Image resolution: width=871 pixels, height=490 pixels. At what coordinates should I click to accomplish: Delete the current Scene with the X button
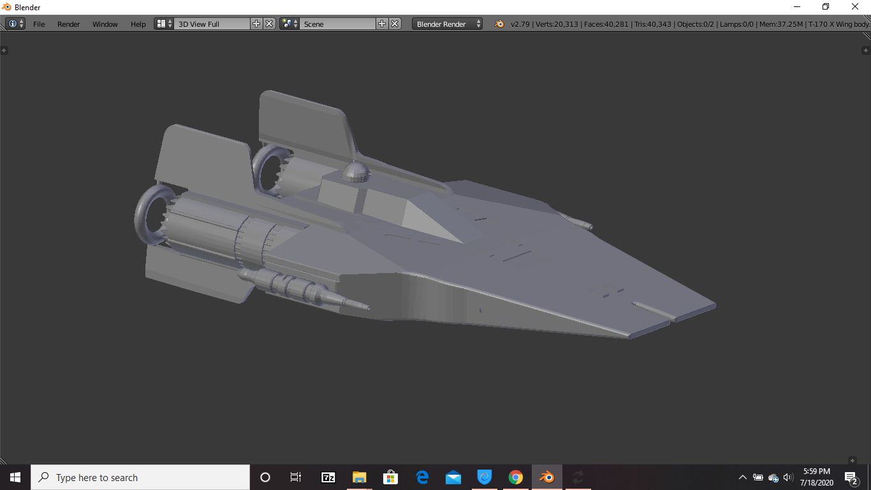[x=395, y=24]
